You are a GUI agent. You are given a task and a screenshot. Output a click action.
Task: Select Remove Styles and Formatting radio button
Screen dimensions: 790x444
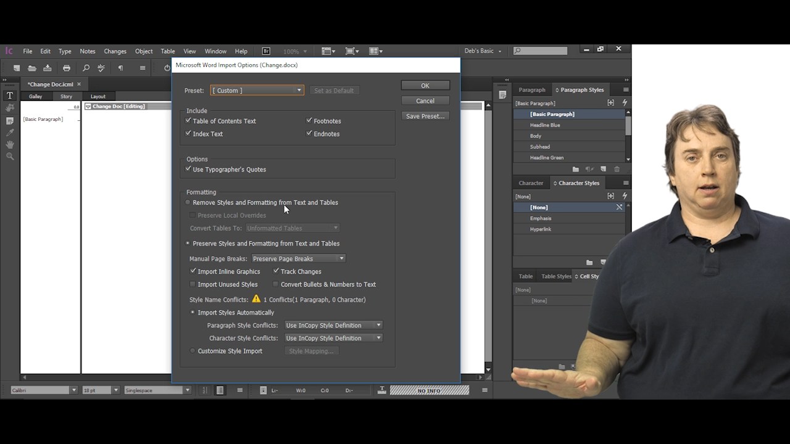coord(188,202)
